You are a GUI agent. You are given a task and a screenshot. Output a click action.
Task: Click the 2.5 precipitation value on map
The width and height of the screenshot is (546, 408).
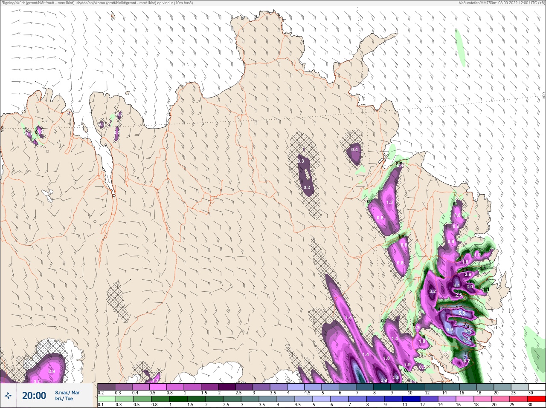pos(459,295)
